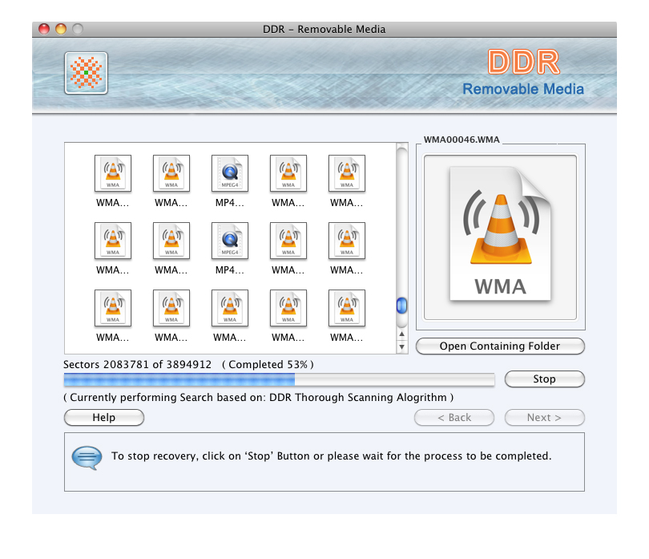Click the scrollbar up arrow
Screen dimensions: 649x559
pyautogui.click(x=401, y=334)
